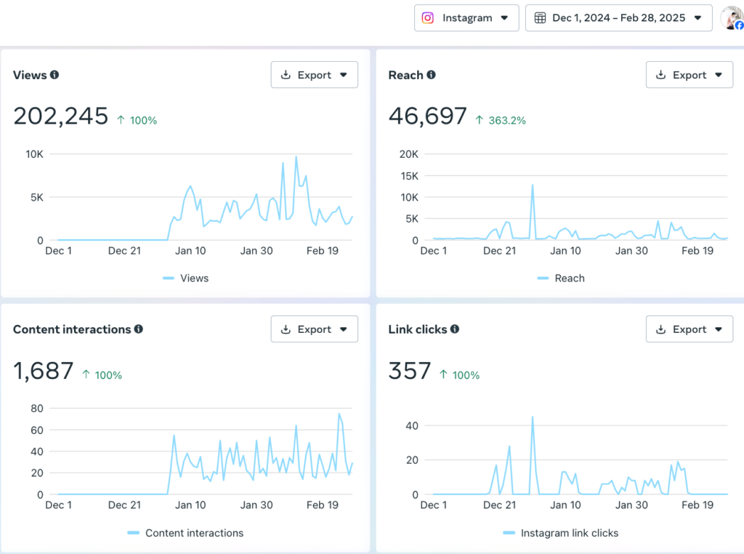Viewport: 744px width, 554px height.
Task: Click the Instagram logo icon in platform selector
Action: [429, 18]
